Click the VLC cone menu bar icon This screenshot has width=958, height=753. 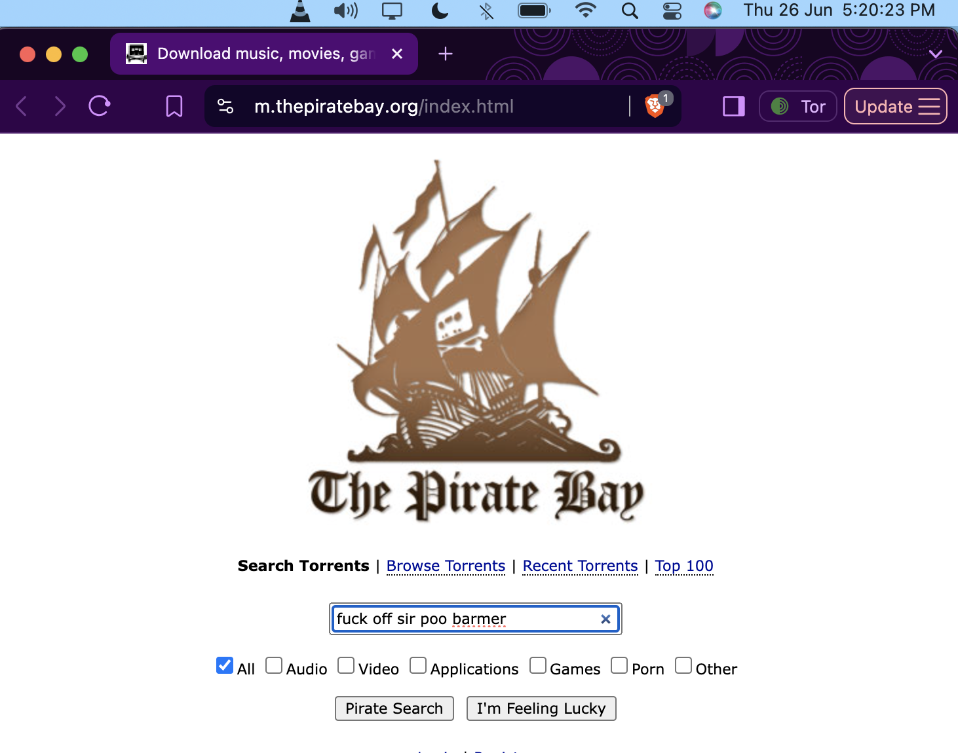300,11
